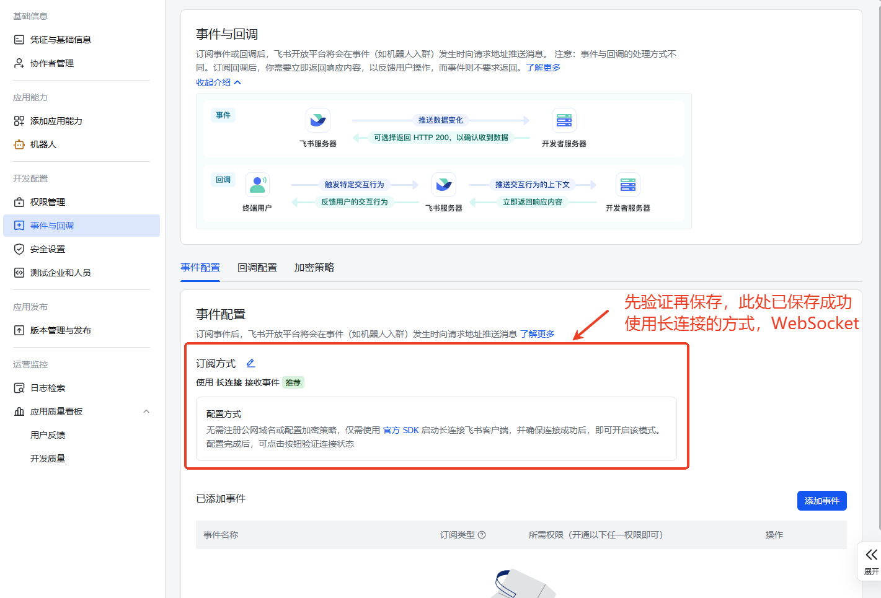The height and width of the screenshot is (598, 881).
Task: Switch to the 回调配置 tab
Action: [x=257, y=268]
